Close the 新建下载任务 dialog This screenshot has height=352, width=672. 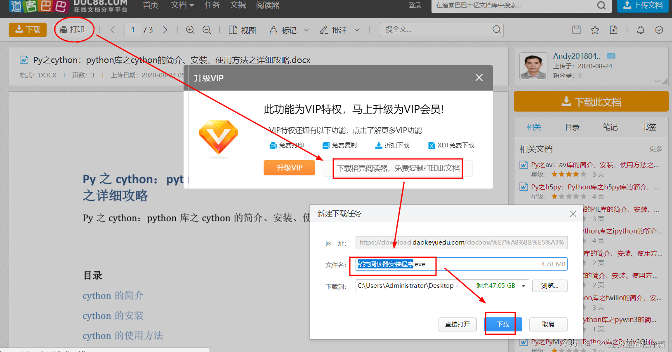click(573, 214)
